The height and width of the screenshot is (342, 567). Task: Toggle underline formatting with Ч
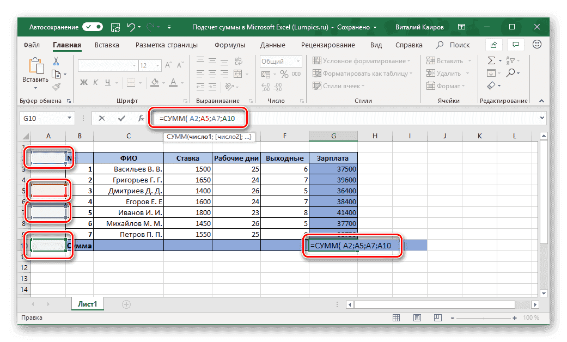point(107,82)
